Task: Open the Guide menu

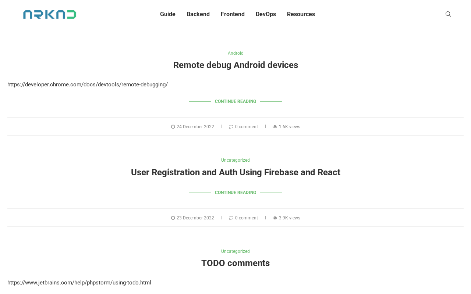Action: (x=168, y=14)
